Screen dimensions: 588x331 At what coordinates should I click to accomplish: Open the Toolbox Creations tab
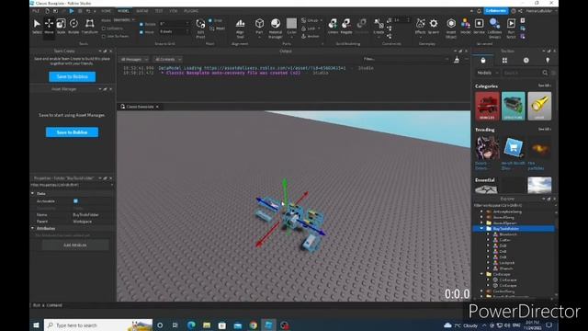tap(548, 60)
